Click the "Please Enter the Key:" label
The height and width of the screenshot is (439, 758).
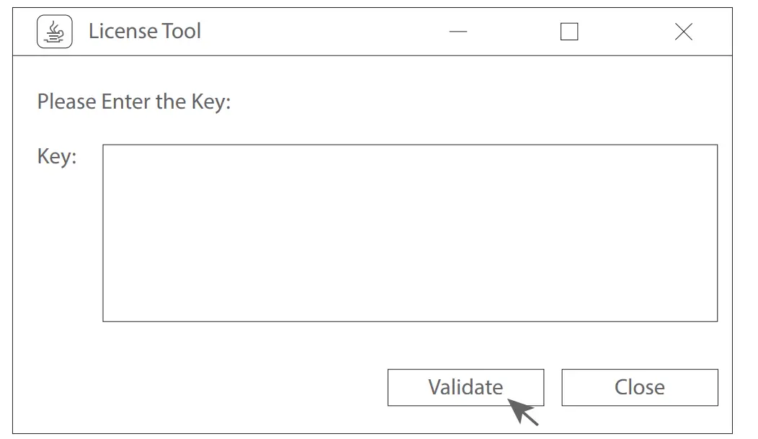tap(134, 101)
